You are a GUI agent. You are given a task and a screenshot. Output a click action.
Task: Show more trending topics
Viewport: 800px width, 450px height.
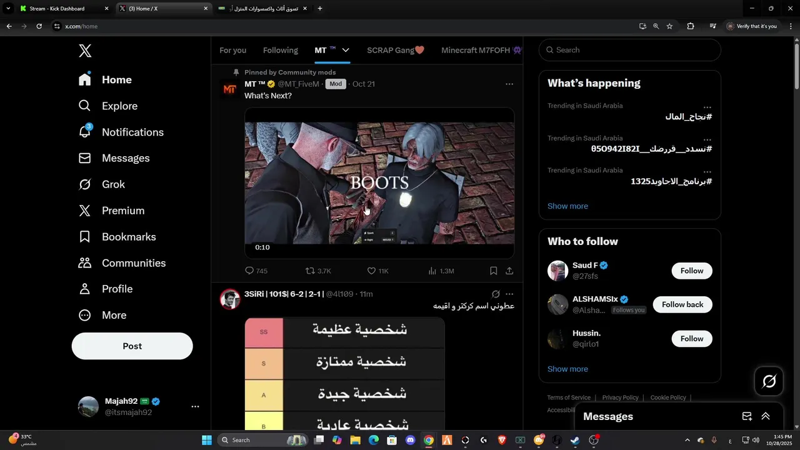point(567,206)
